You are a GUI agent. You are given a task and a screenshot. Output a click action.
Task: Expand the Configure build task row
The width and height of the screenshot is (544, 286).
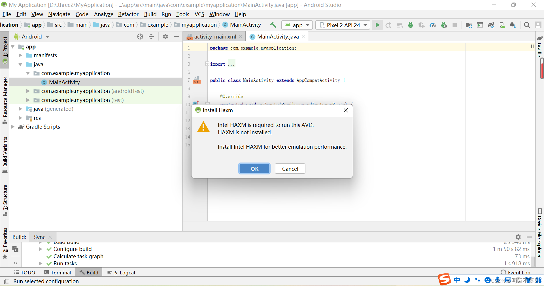click(x=40, y=249)
